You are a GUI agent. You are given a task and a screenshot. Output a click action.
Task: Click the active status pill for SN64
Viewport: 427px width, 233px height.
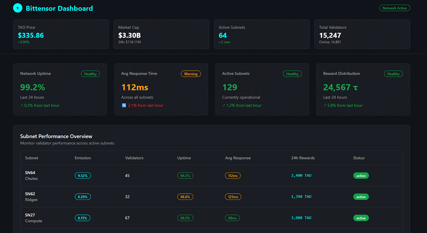361,176
